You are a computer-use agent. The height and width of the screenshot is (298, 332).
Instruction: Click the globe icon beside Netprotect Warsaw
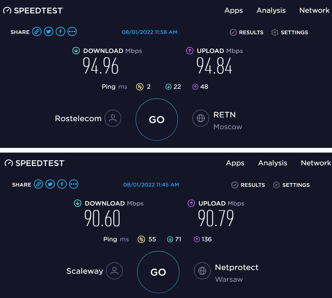click(202, 271)
